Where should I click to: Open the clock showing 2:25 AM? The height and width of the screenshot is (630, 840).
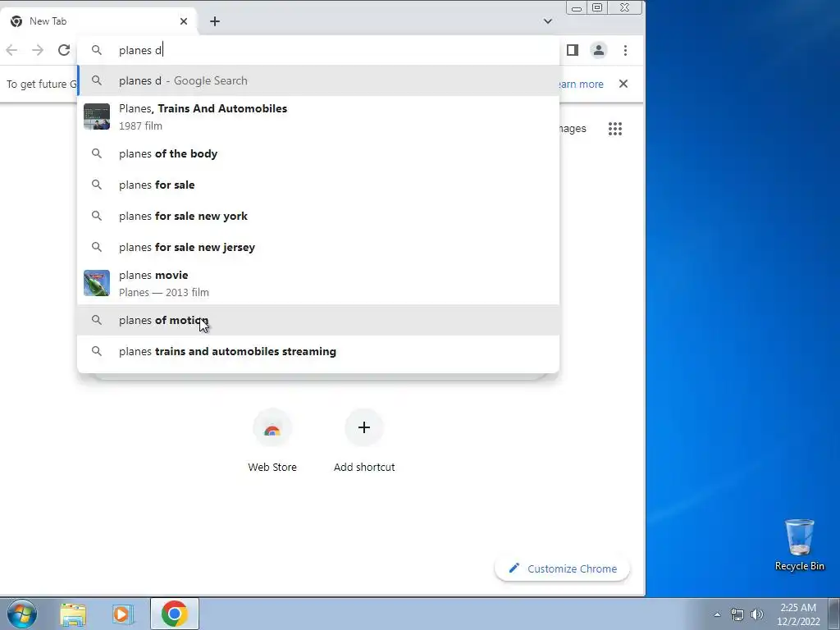798,614
